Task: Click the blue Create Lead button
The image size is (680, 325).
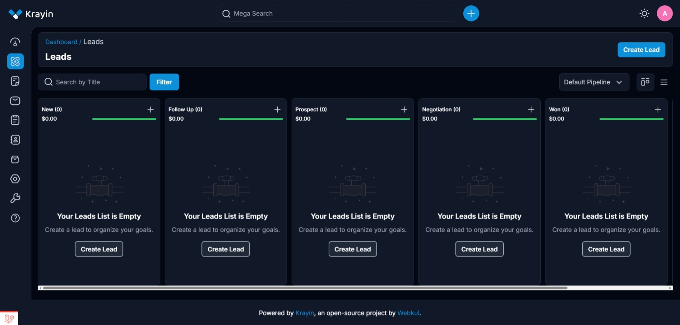Action: point(641,50)
